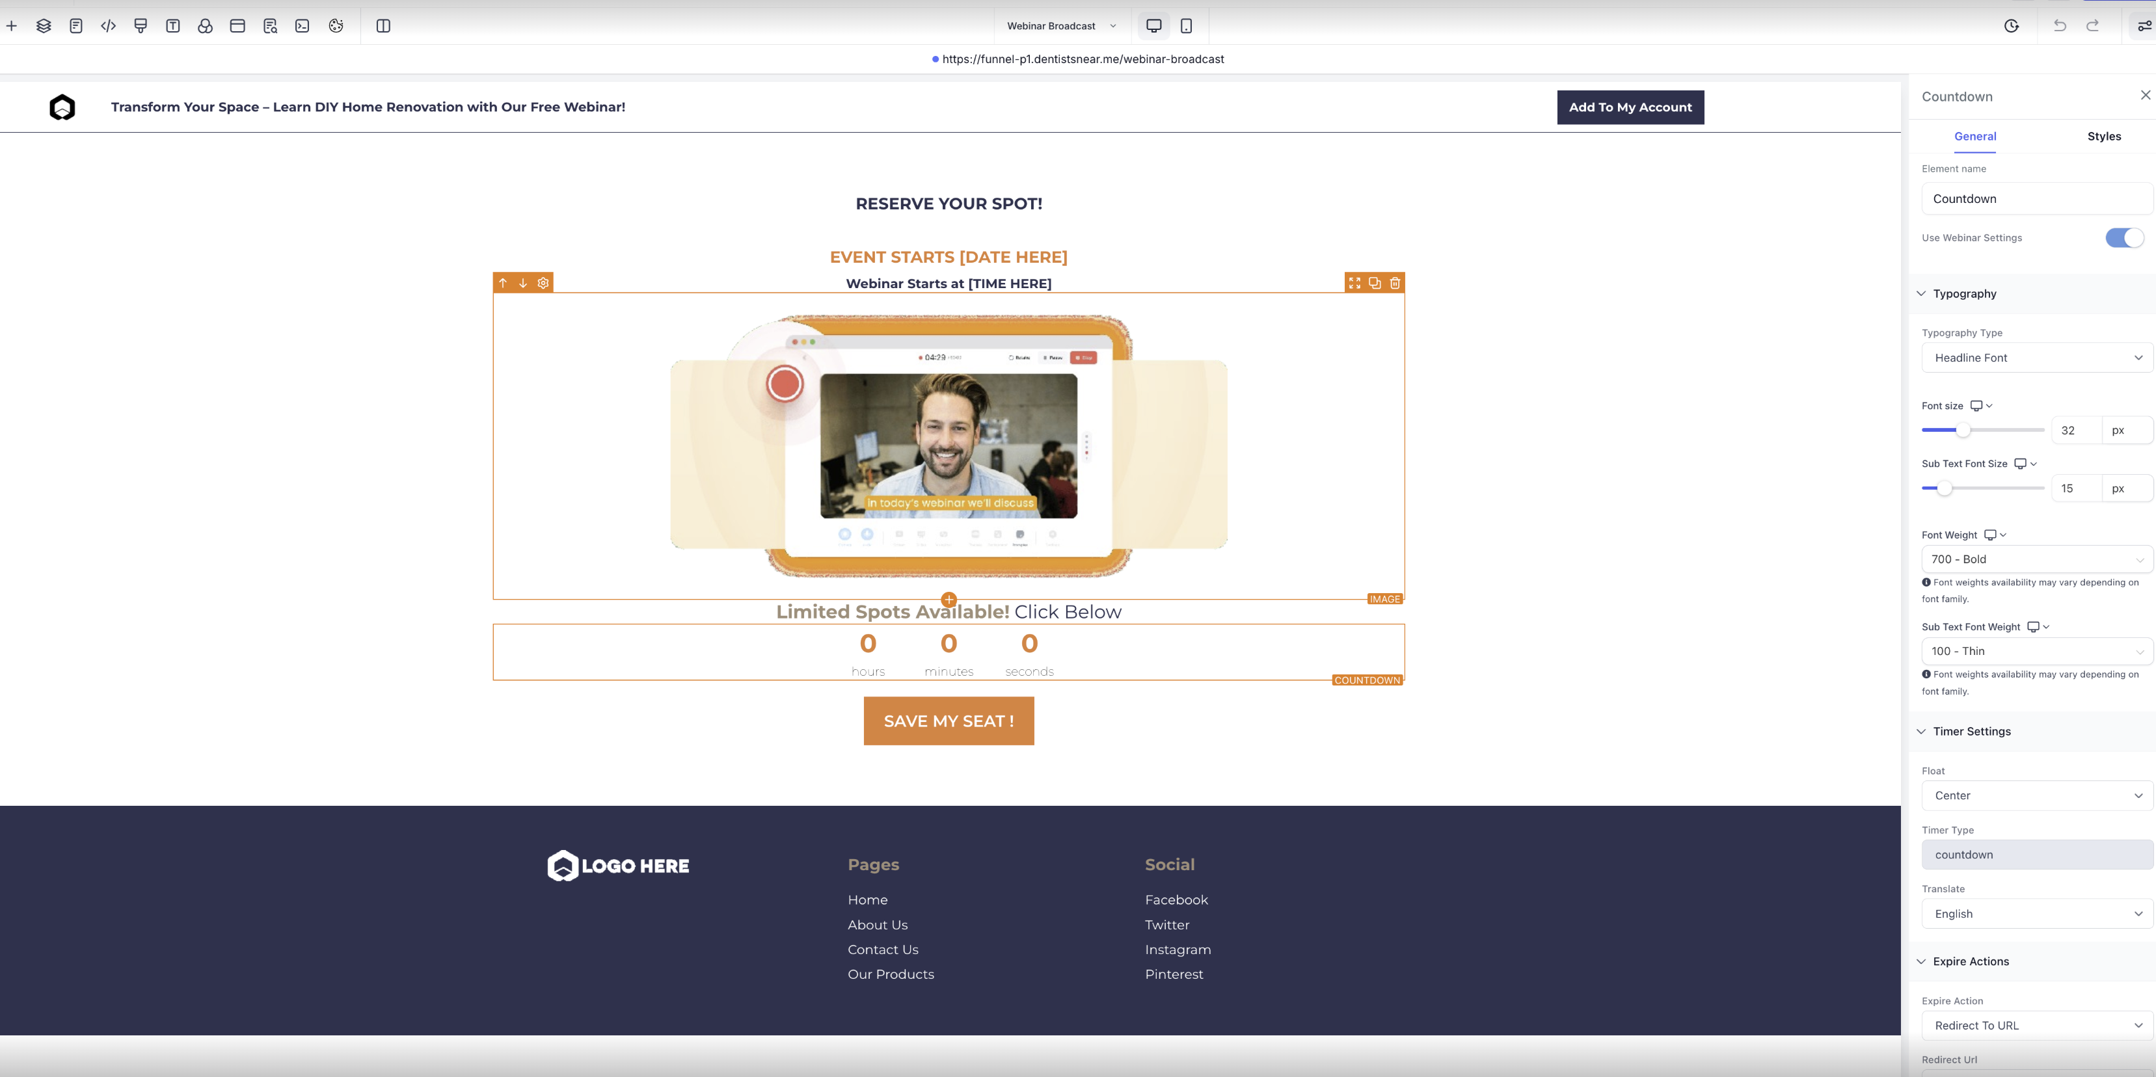Image resolution: width=2156 pixels, height=1077 pixels.
Task: Click the redo arrow icon
Action: pos(2092,26)
